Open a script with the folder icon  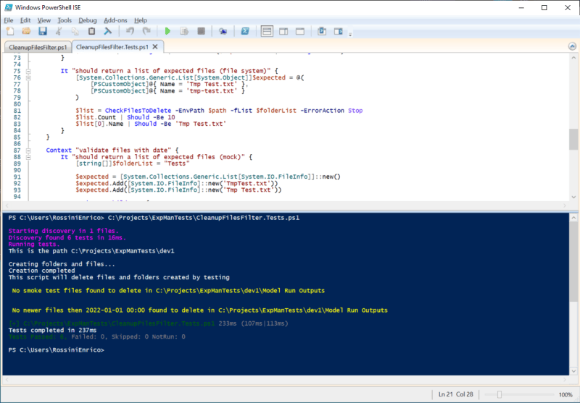26,31
